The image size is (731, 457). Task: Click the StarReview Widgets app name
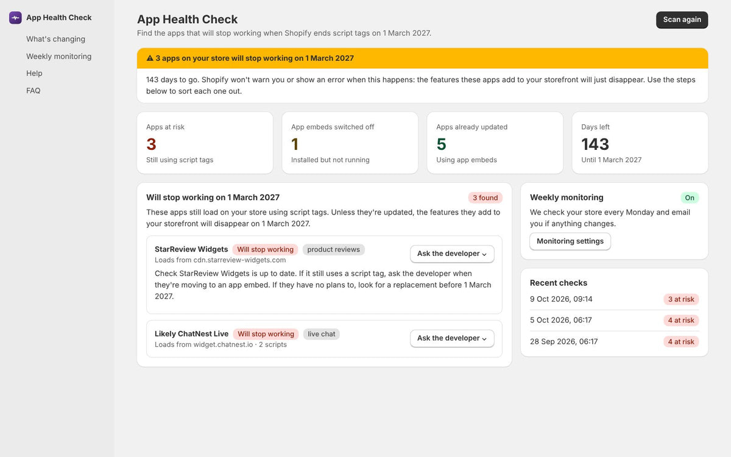[191, 249]
